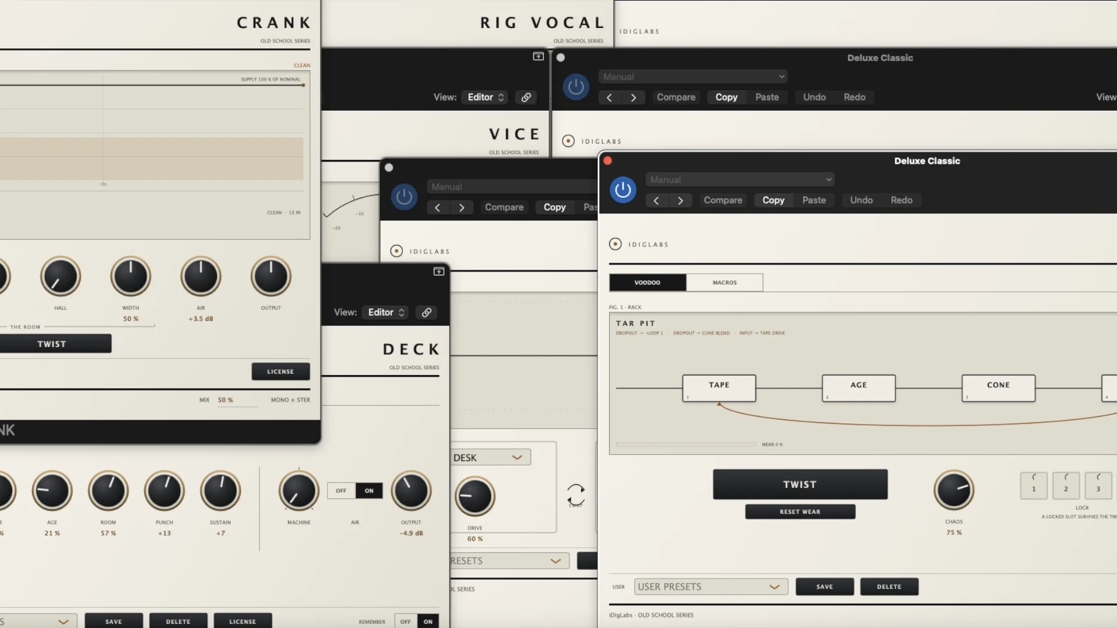This screenshot has height=628, width=1117.
Task: Select the AGE slot in the TAR PIT rack
Action: coord(859,388)
